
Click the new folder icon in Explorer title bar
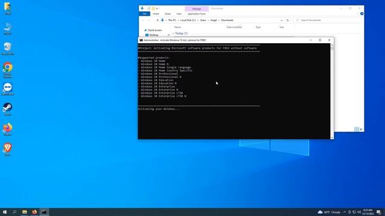[x=153, y=8]
